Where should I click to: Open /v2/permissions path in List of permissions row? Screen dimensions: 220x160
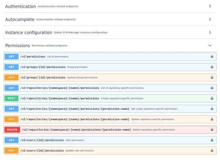(33, 57)
